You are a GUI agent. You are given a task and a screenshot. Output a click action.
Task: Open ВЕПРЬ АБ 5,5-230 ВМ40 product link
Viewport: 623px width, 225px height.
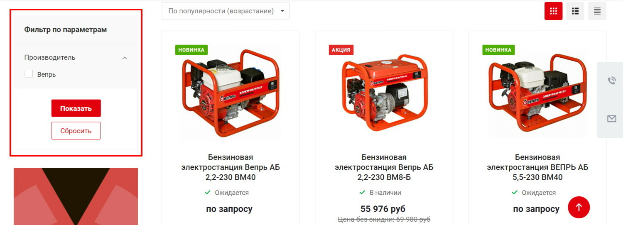coord(537,167)
